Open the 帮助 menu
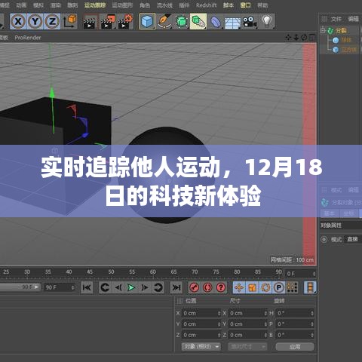Image resolution: width=362 pixels, height=362 pixels. (262, 5)
